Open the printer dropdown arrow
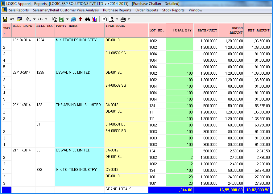The height and width of the screenshot is (194, 273). (129, 19)
